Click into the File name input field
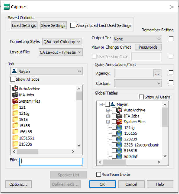 51,162
